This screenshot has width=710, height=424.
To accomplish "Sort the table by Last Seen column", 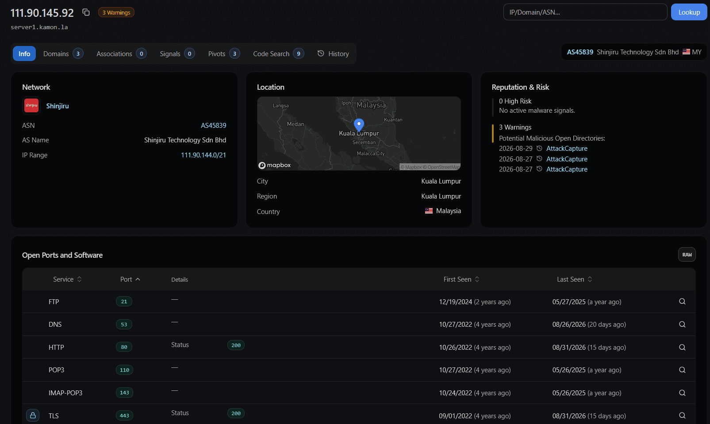I will point(575,279).
